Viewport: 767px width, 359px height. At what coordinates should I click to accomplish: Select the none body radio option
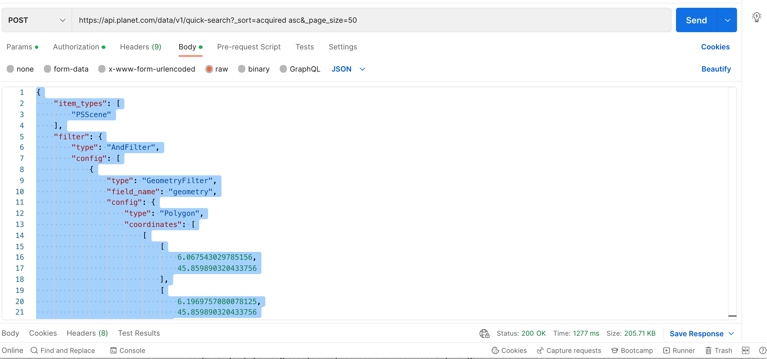tap(11, 69)
